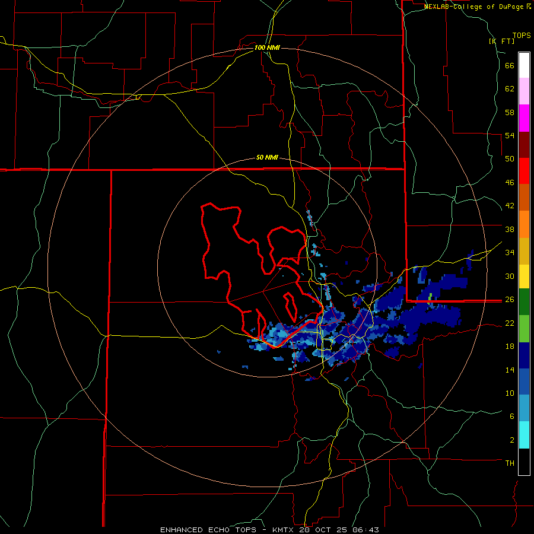The width and height of the screenshot is (534, 534).
Task: Click the legend value 34
Action: [510, 252]
